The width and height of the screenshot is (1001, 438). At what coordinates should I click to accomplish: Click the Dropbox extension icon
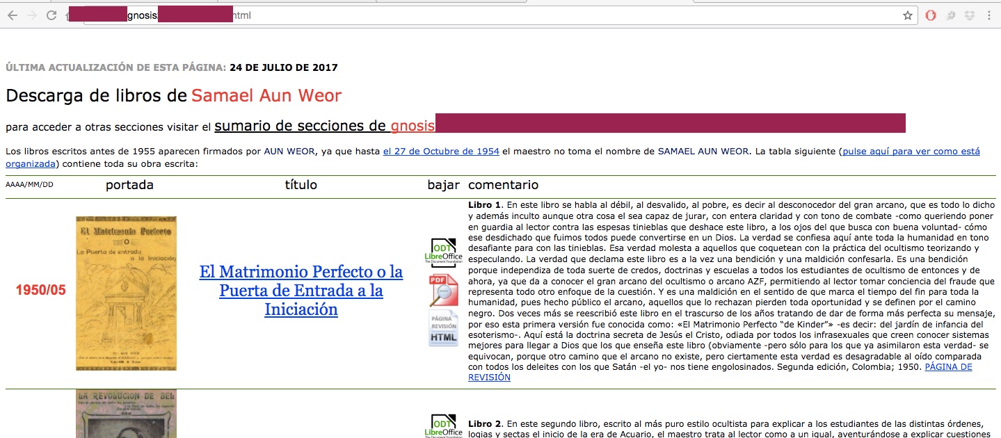[x=970, y=15]
